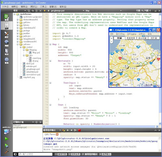Expand the objectlistmodel folder

coord(17,28)
